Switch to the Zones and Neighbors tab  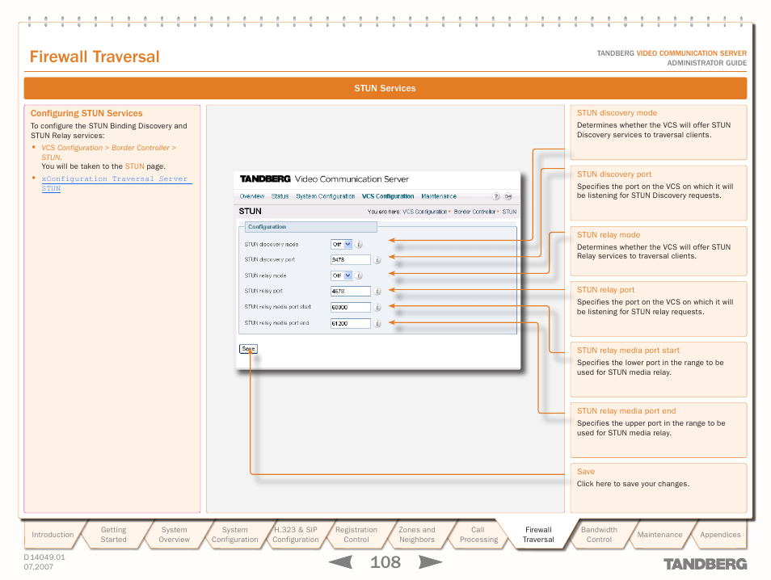[x=416, y=534]
